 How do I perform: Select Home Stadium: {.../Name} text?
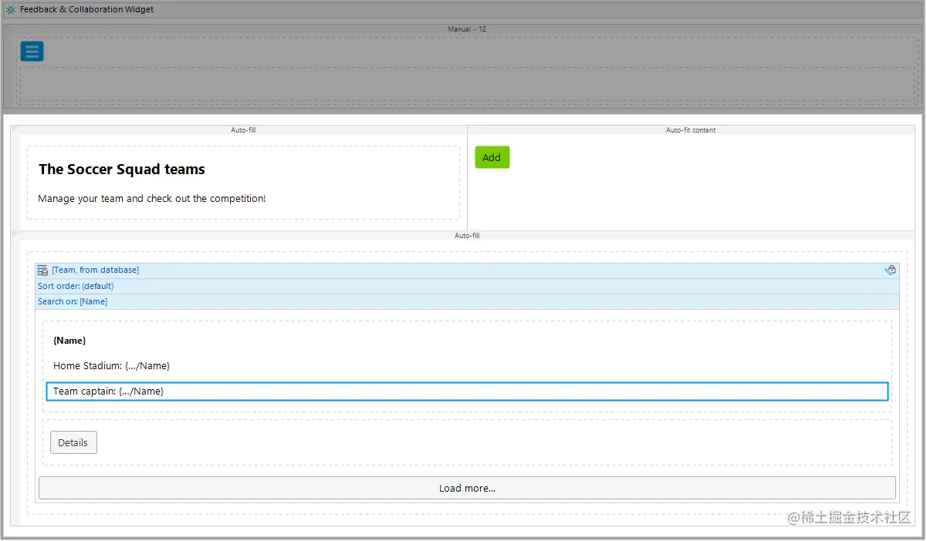[x=111, y=366]
